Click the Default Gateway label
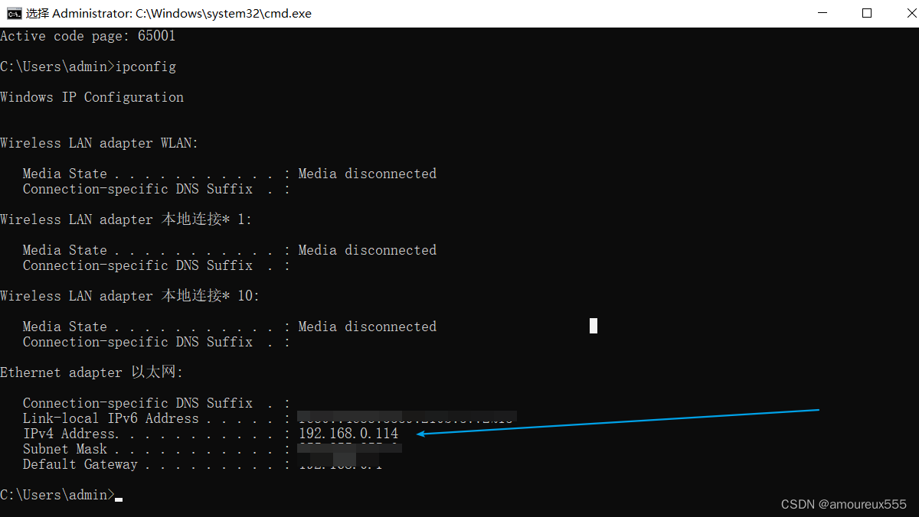Viewport: 919px width, 517px height. click(80, 464)
